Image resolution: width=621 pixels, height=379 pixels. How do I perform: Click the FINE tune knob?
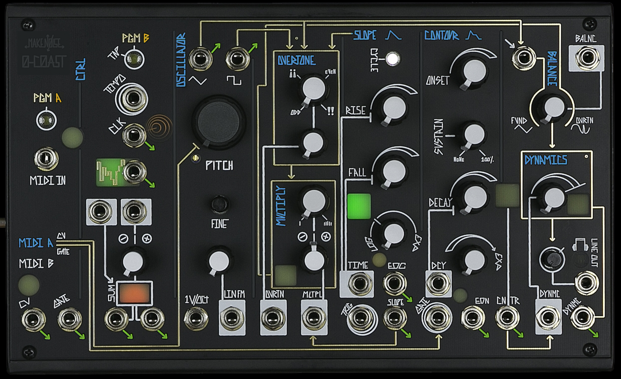click(220, 204)
